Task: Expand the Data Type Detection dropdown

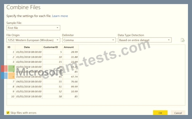Action: tap(144, 40)
